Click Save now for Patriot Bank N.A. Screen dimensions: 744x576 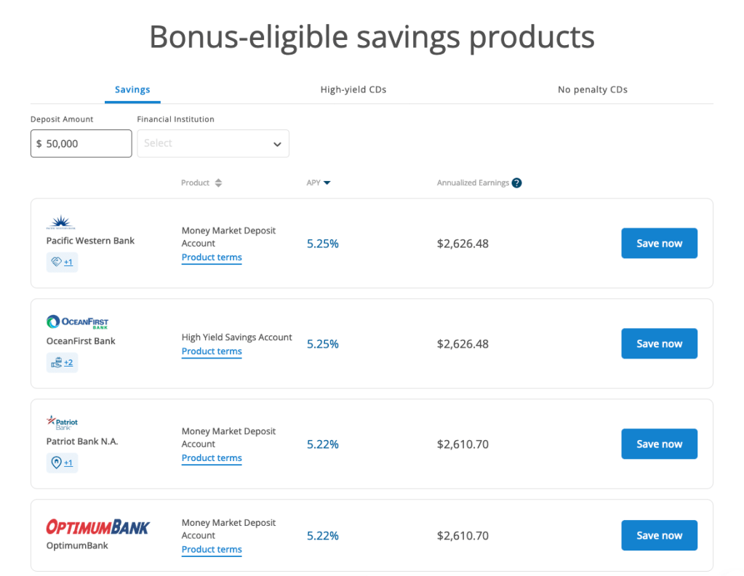pyautogui.click(x=659, y=444)
